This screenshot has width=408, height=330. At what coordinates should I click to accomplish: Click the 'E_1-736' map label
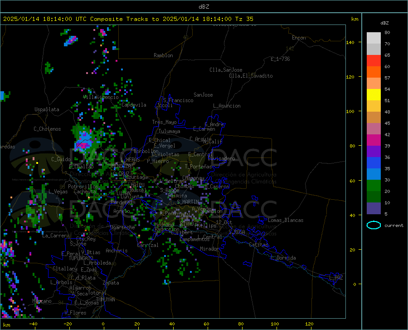coord(280,59)
